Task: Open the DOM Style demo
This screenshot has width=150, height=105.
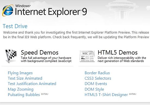Action: [94, 89]
